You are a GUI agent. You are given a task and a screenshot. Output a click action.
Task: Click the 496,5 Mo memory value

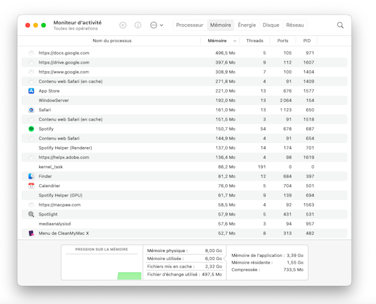pyautogui.click(x=225, y=53)
